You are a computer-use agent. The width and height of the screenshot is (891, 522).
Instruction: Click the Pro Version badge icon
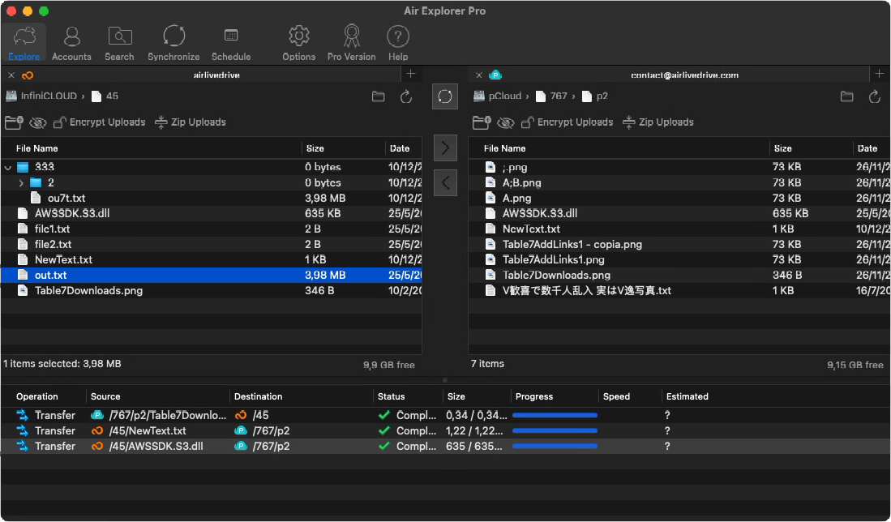click(351, 43)
